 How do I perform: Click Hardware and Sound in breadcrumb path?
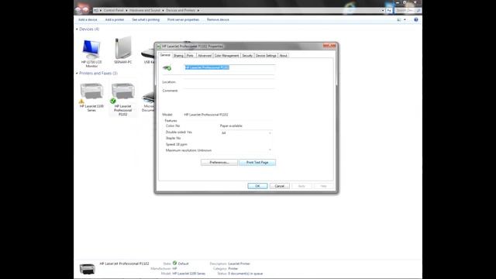(145, 10)
